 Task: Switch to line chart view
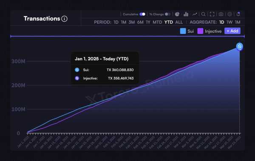[195, 14]
